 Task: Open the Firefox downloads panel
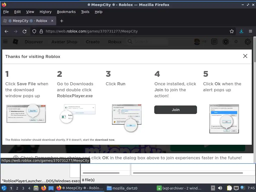point(241,31)
